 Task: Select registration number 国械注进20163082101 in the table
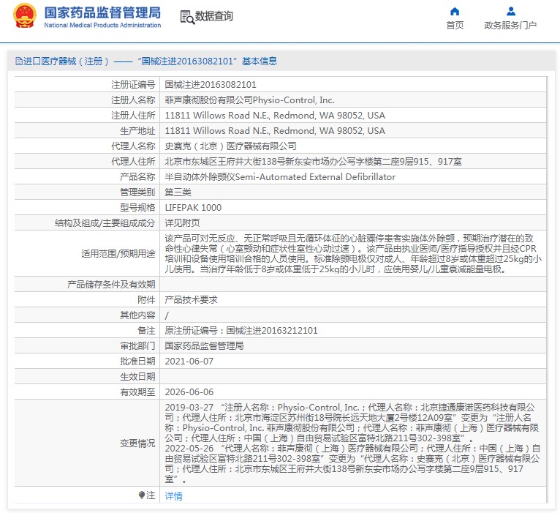click(x=211, y=85)
